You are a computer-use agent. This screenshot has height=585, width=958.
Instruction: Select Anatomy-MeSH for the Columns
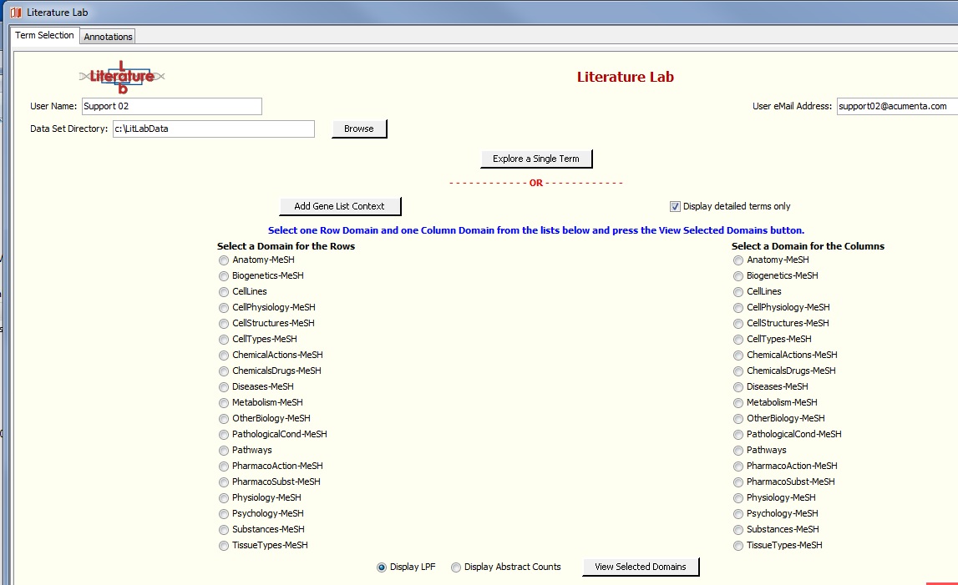tap(738, 260)
